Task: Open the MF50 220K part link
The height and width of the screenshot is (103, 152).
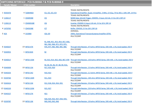Action: click(x=30, y=89)
